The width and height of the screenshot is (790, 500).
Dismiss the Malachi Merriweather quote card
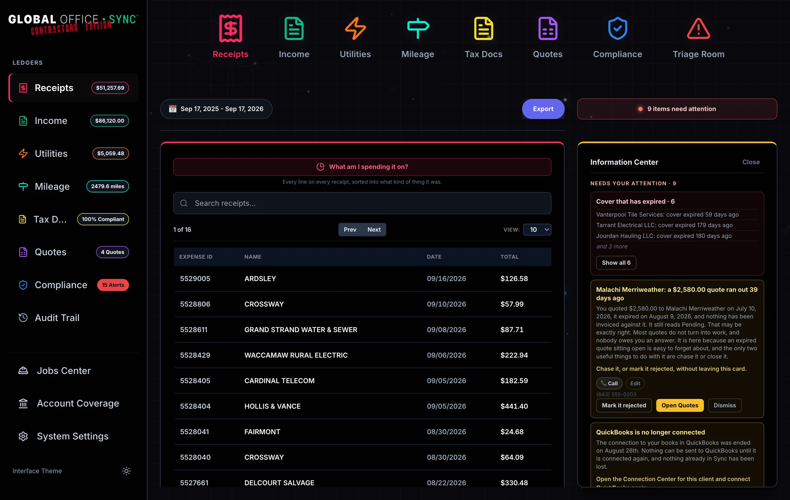click(x=724, y=406)
